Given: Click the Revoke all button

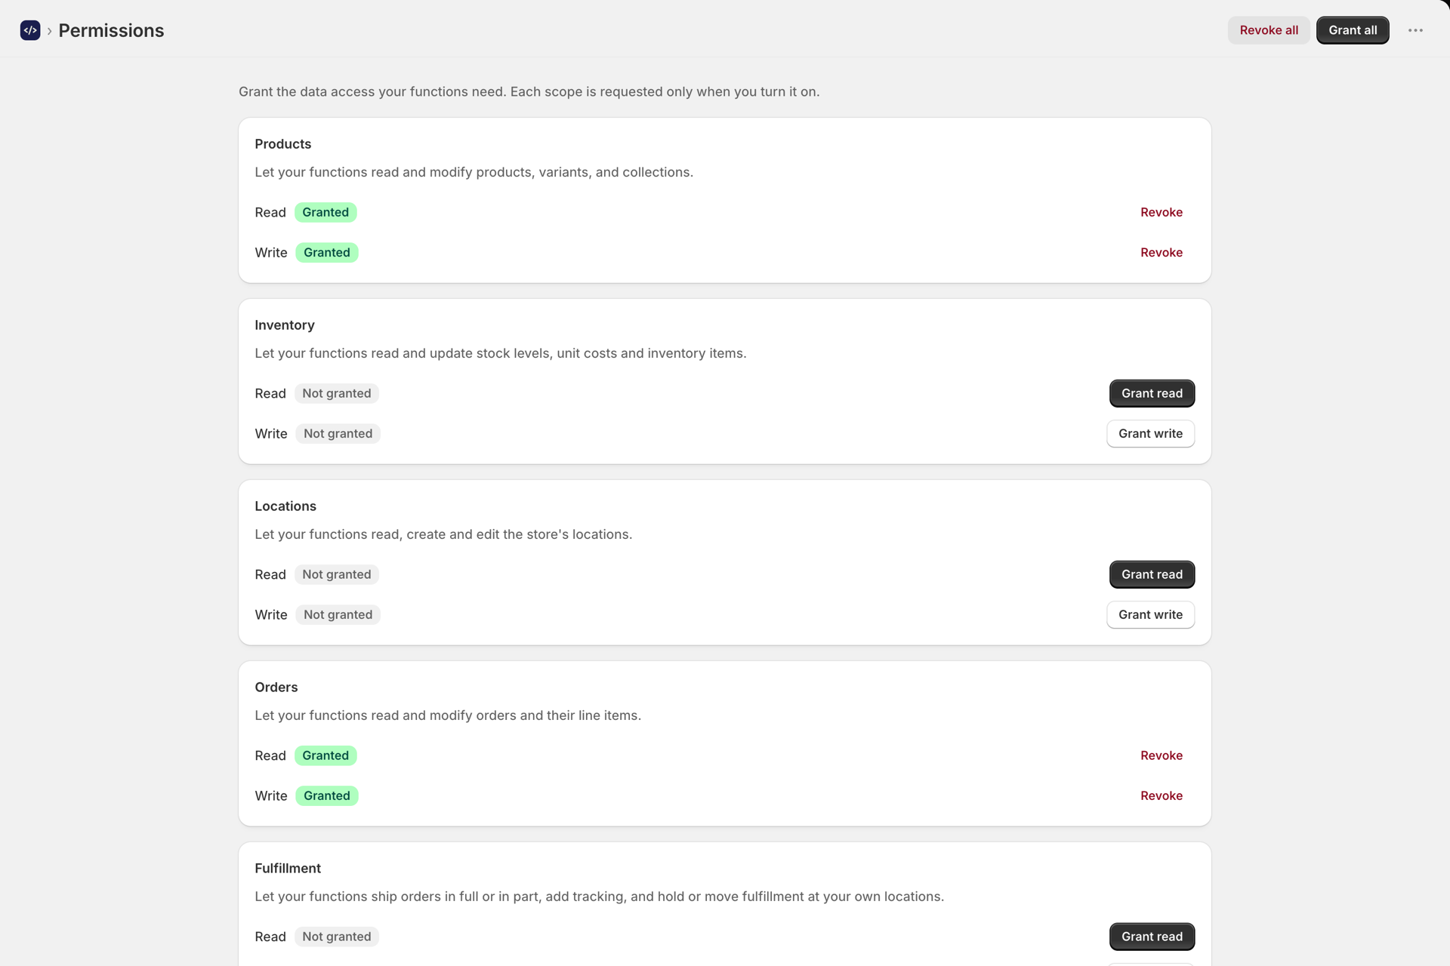Looking at the screenshot, I should pos(1269,30).
